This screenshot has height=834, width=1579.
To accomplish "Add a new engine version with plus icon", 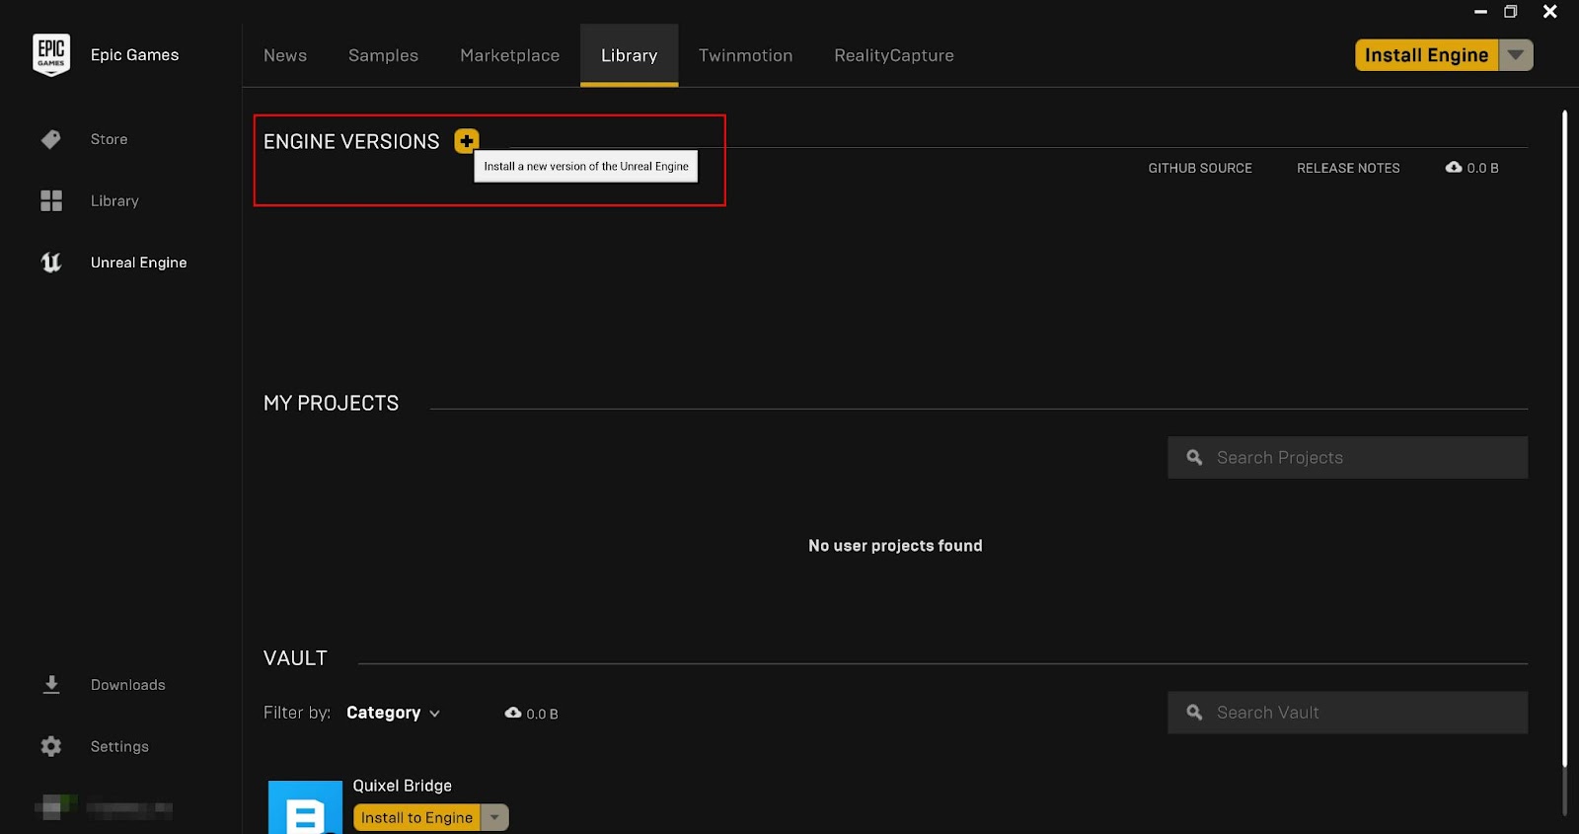I will (467, 141).
